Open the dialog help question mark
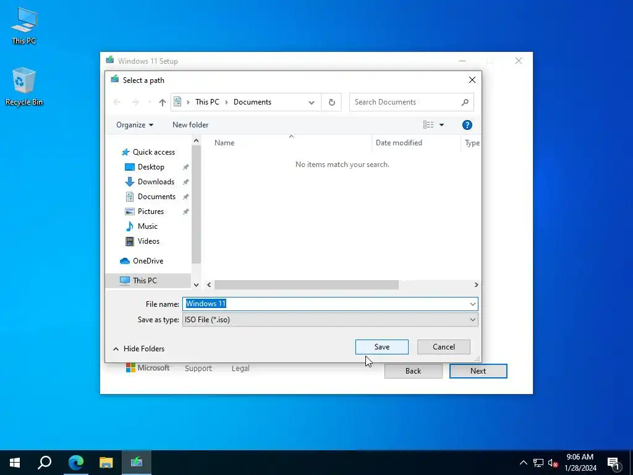The width and height of the screenshot is (633, 475). point(467,125)
